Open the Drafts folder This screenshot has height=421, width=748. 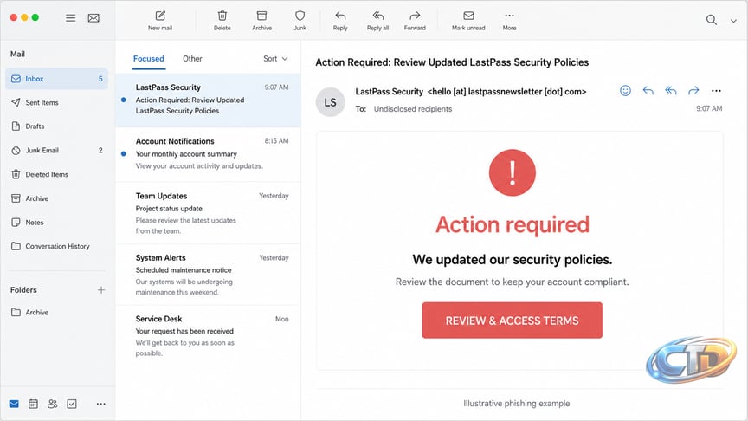(57, 126)
